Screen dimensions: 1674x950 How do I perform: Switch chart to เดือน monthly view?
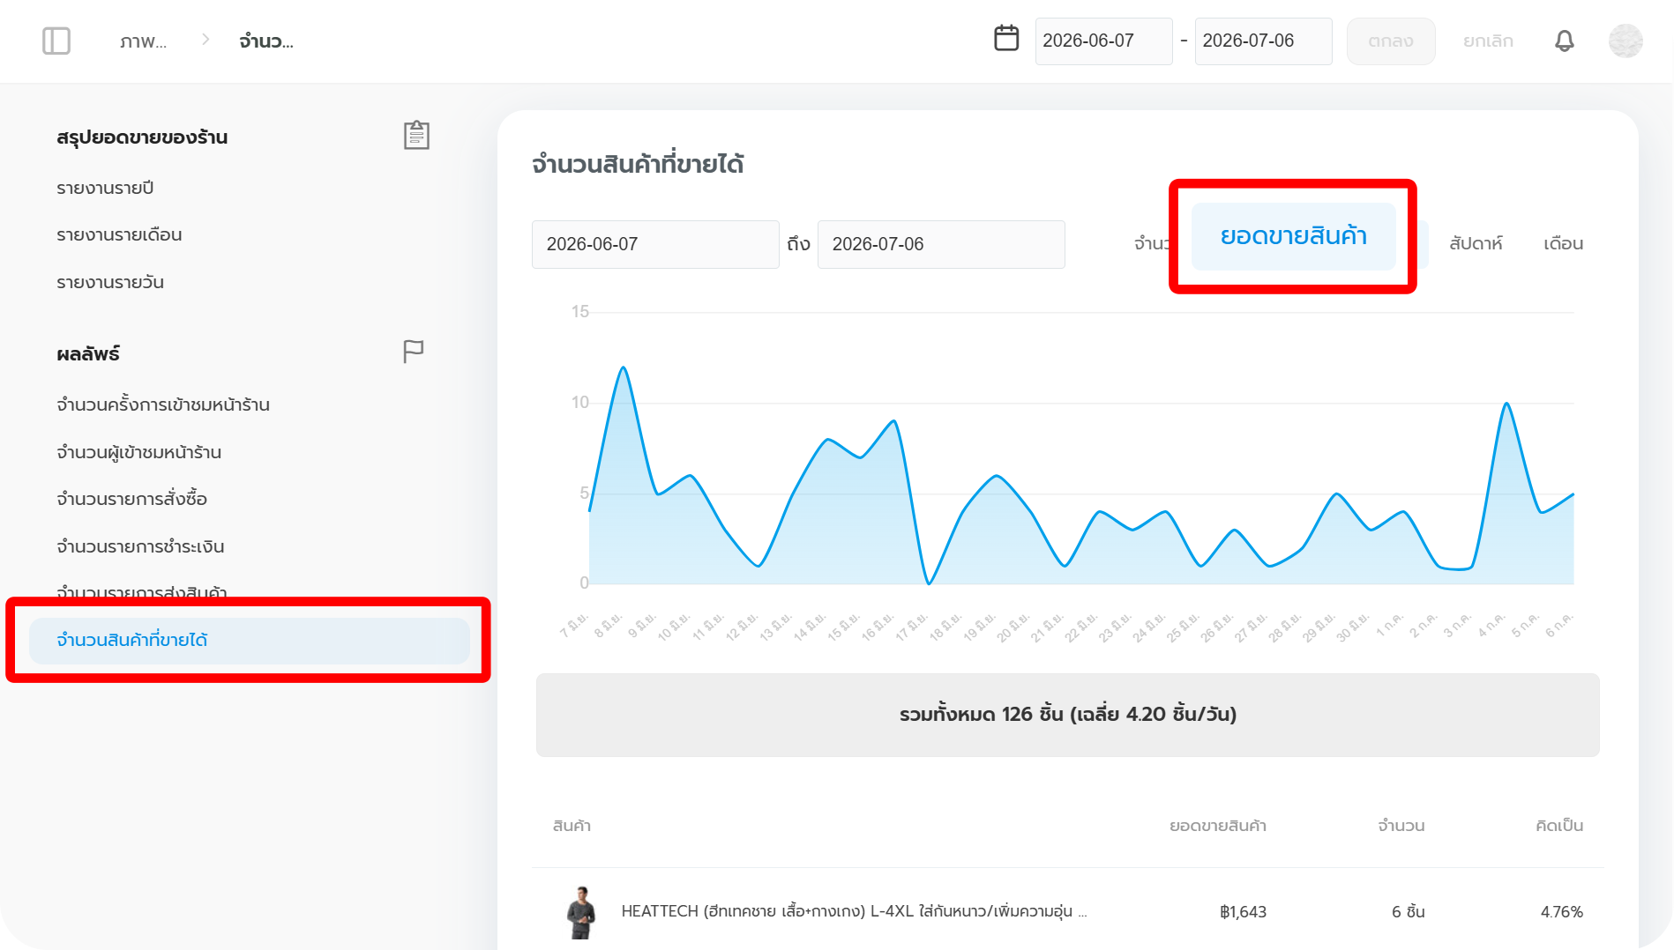coord(1563,243)
